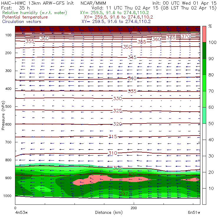The height and width of the screenshot is (218, 218).
Task: Click the 200 tick on distance axis
Action: (x=134, y=208)
